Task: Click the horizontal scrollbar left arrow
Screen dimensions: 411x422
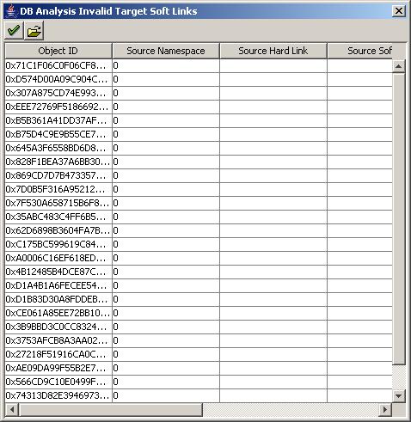Action: coord(12,409)
